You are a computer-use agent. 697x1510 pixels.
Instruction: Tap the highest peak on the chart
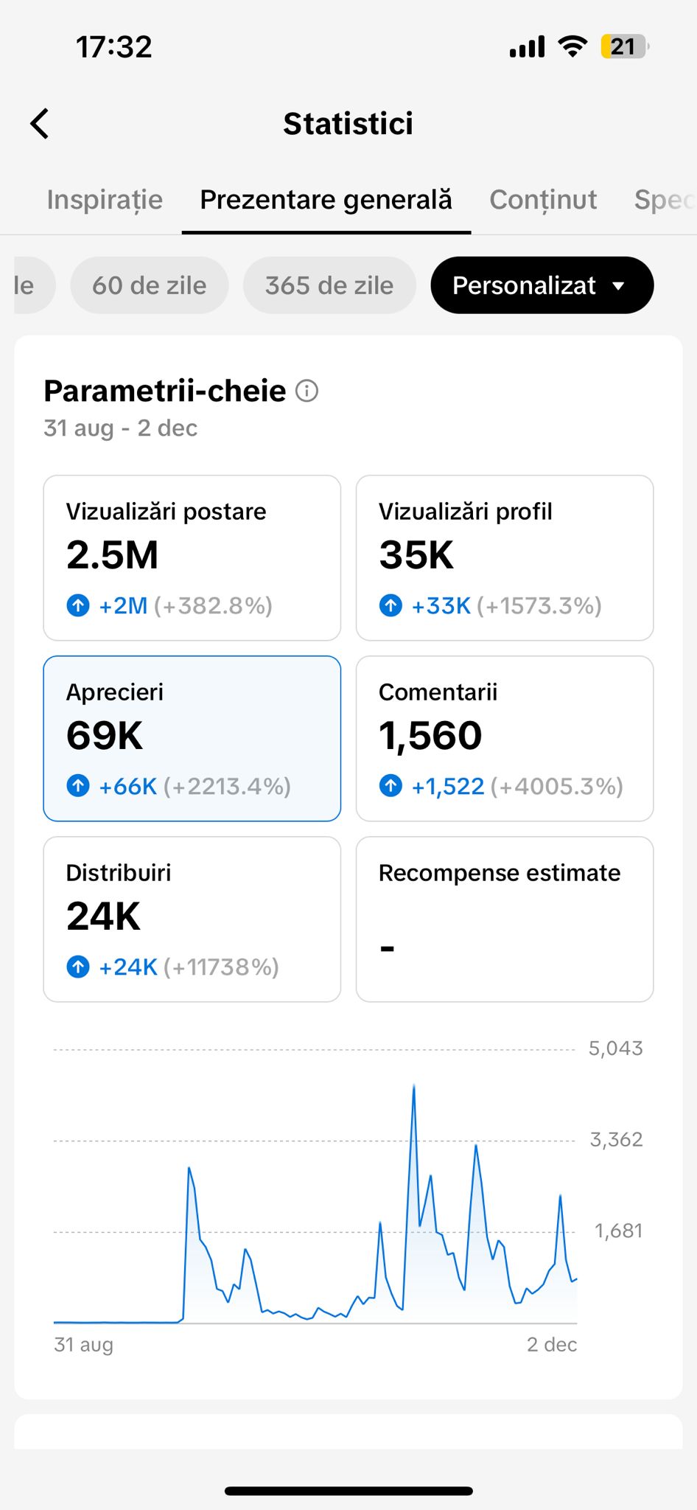click(414, 1087)
